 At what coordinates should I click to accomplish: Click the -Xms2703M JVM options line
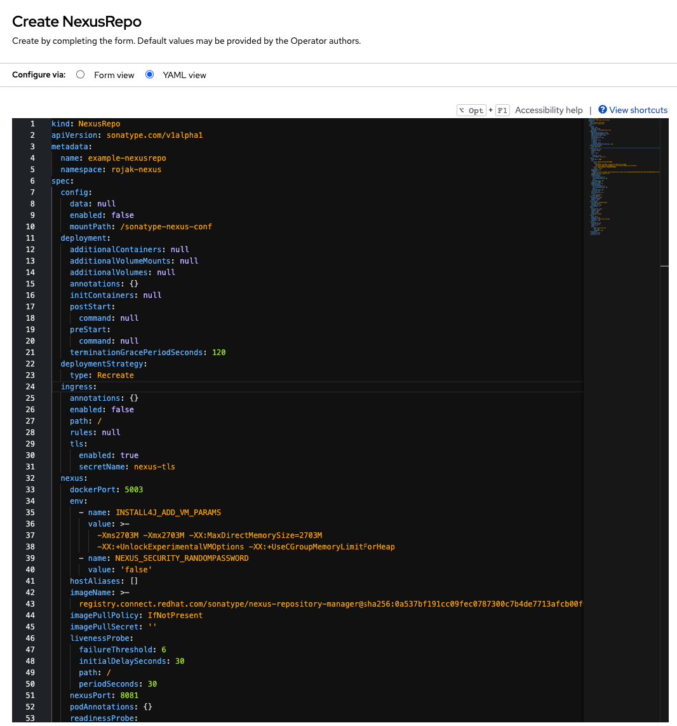pyautogui.click(x=210, y=535)
